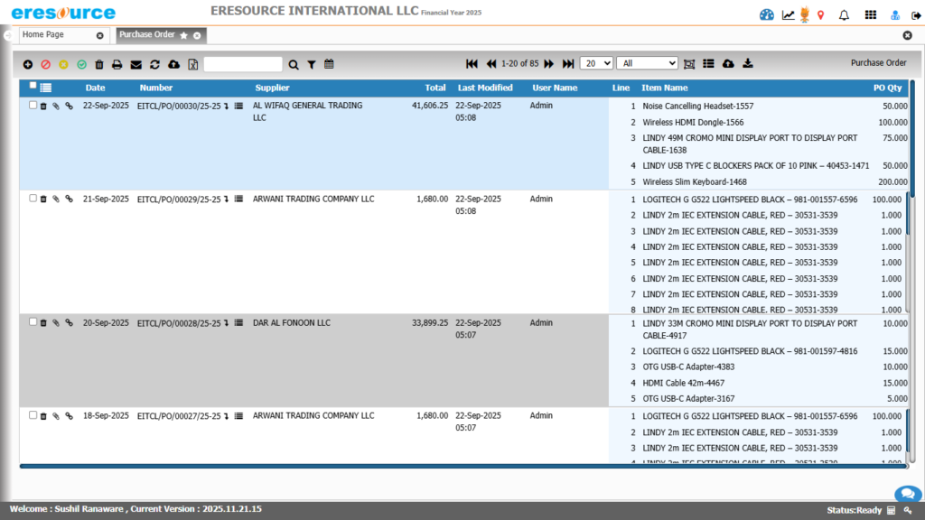Screen dimensions: 925x520
Task: Open the Email icon on the toolbar
Action: [135, 64]
